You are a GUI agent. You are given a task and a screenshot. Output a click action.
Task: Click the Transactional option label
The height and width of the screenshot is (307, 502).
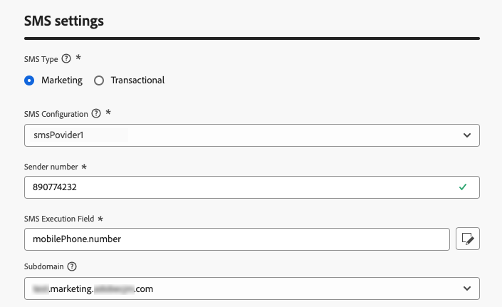[137, 80]
